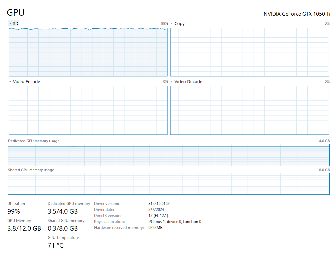Select the Video Decode graph area
The width and height of the screenshot is (336, 256).
(250, 110)
